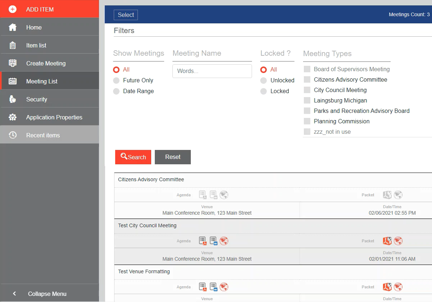Click the Security guard icon

coord(13,99)
